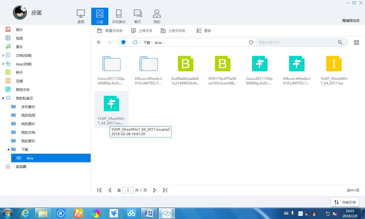Switch view with the grid icon
The height and width of the screenshot is (219, 365).
(356, 42)
